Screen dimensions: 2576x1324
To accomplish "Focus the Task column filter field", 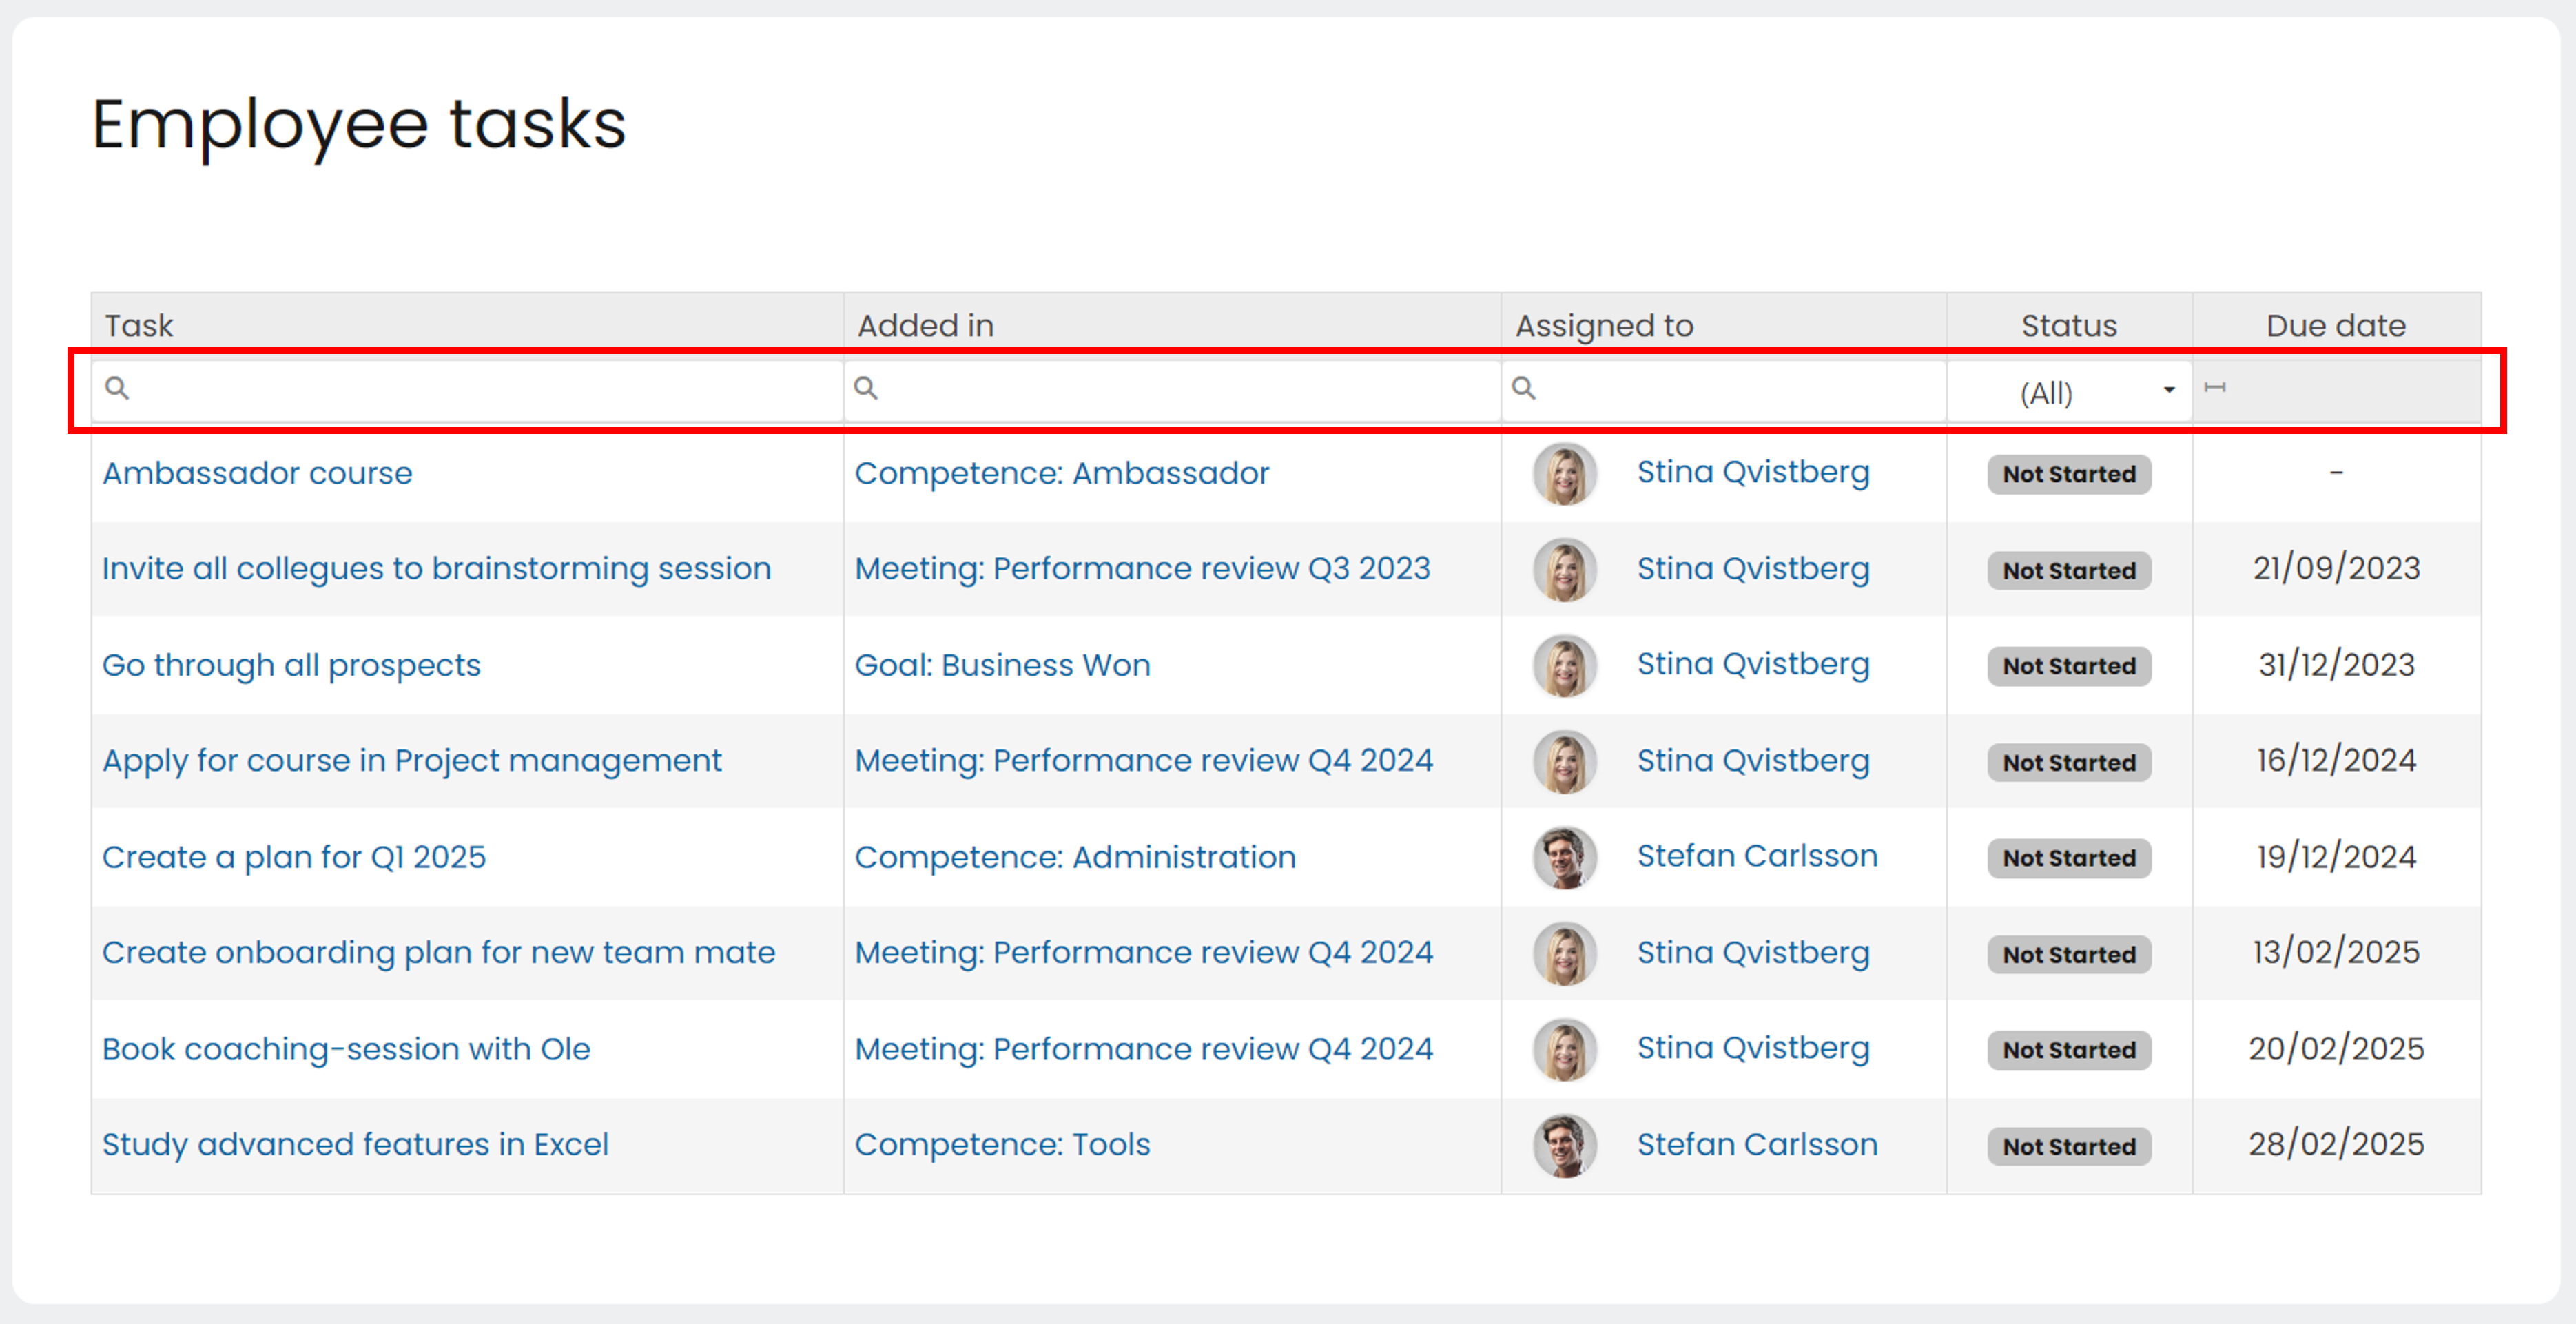I will 467,390.
